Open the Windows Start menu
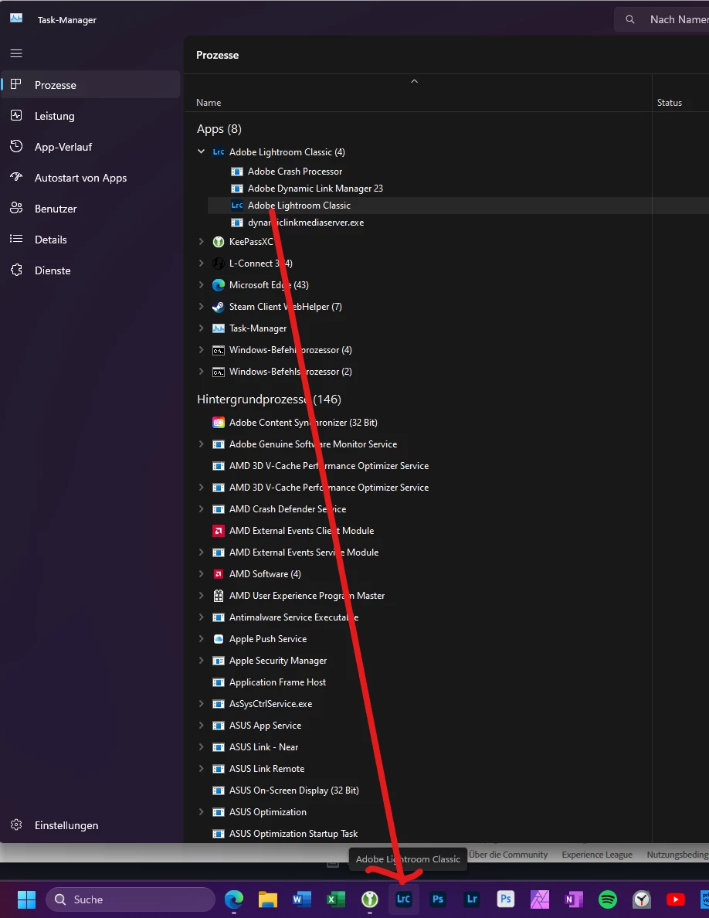Screen dimensions: 709x918 click(26, 899)
